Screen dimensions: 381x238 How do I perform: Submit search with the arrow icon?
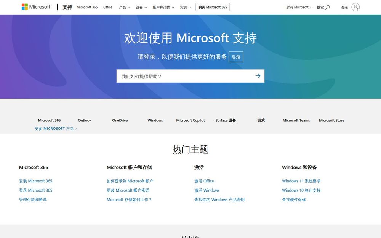click(x=258, y=76)
